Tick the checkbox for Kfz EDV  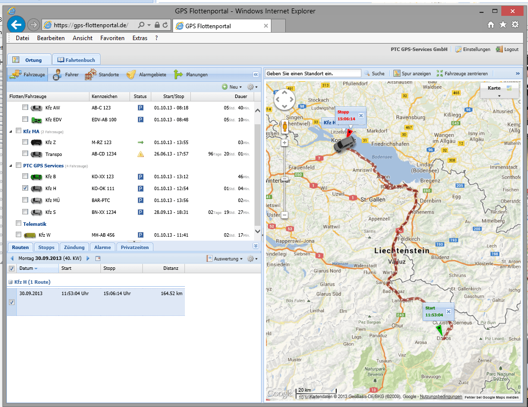click(x=25, y=119)
